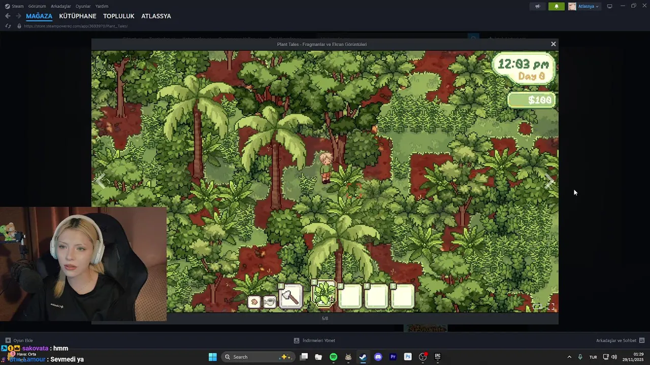Enter Big Picture mode with monitor icon
Viewport: 650px width, 365px height.
(609, 6)
